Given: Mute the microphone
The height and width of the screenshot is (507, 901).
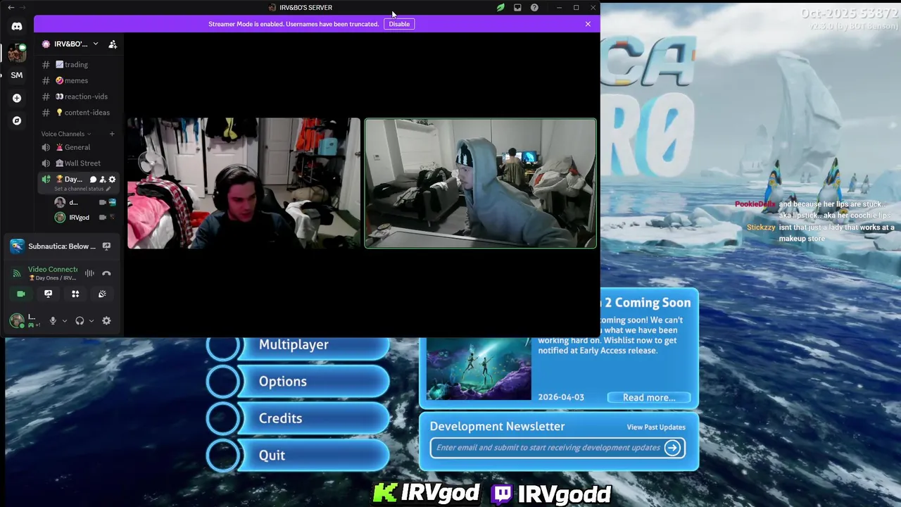Looking at the screenshot, I should click(x=53, y=321).
